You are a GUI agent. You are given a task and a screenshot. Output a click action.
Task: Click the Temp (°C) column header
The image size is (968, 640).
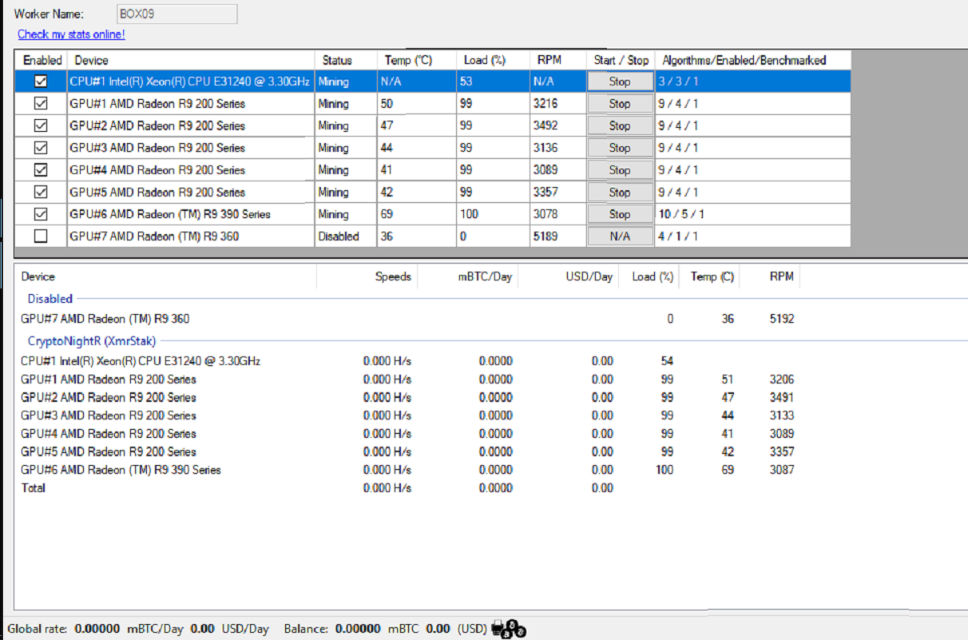[416, 60]
